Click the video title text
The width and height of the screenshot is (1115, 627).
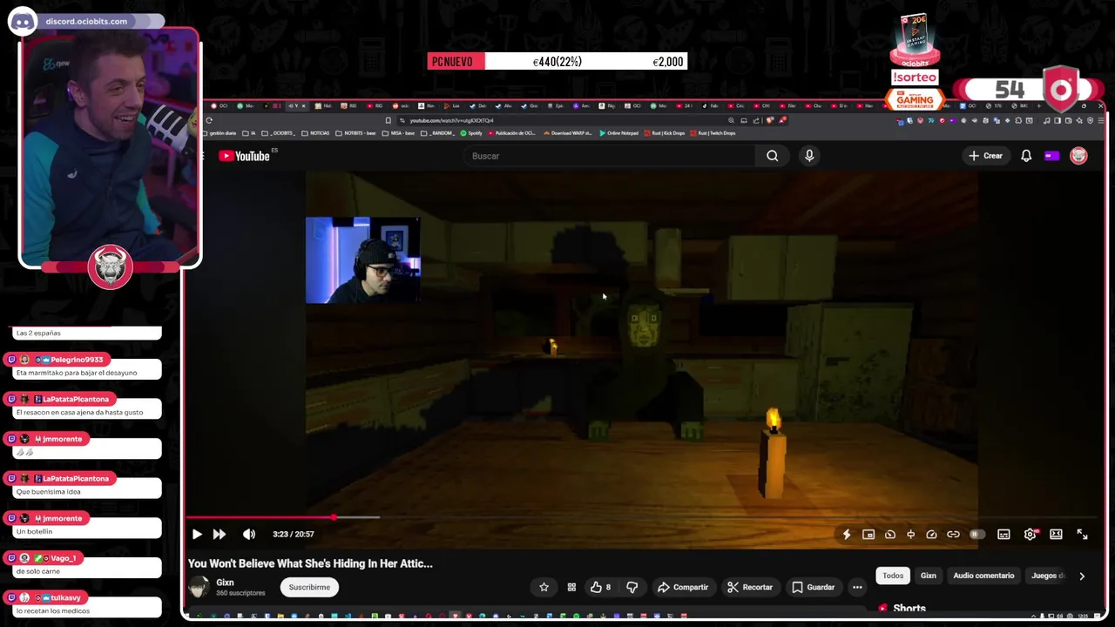click(x=310, y=563)
